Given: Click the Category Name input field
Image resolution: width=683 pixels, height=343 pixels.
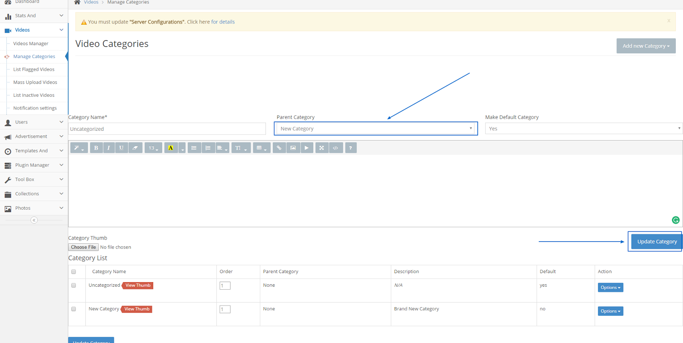Looking at the screenshot, I should pyautogui.click(x=167, y=129).
